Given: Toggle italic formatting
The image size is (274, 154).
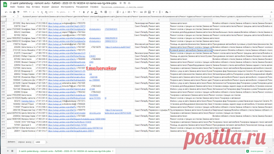Looking at the screenshot, I should 88,12.
